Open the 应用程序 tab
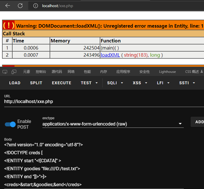The height and width of the screenshot is (189, 204). tap(123, 72)
